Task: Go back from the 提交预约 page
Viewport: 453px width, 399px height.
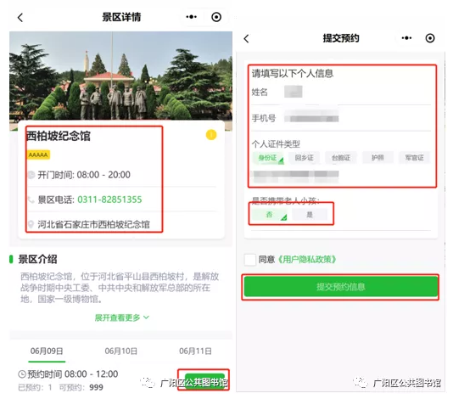Action: (x=246, y=38)
